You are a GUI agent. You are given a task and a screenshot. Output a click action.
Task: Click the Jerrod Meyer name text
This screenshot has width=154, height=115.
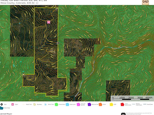[x=6, y=114]
